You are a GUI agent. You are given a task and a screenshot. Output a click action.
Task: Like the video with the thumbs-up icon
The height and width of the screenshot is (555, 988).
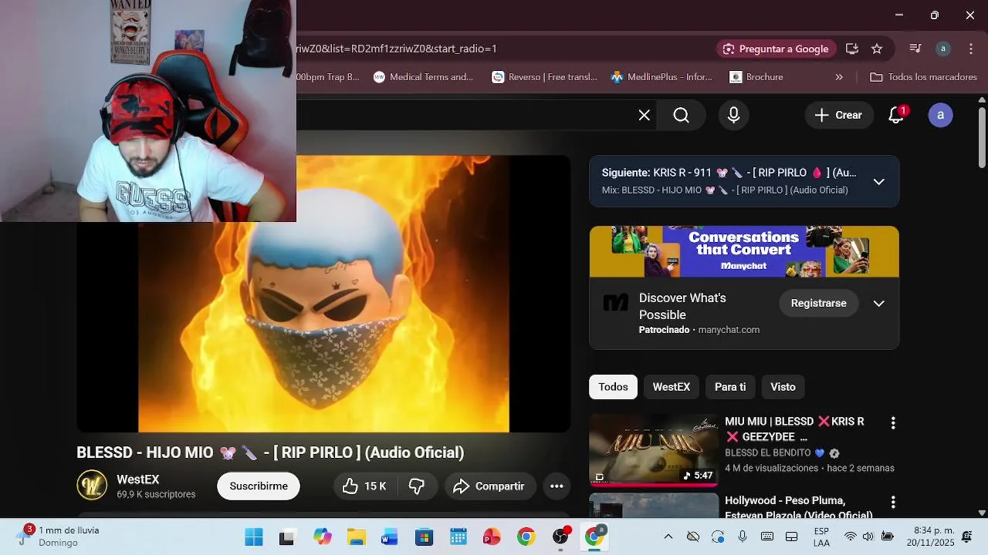tap(350, 486)
